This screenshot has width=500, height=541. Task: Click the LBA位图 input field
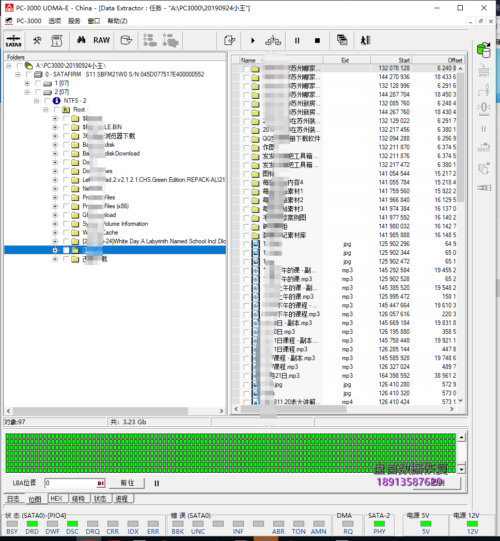pyautogui.click(x=72, y=483)
